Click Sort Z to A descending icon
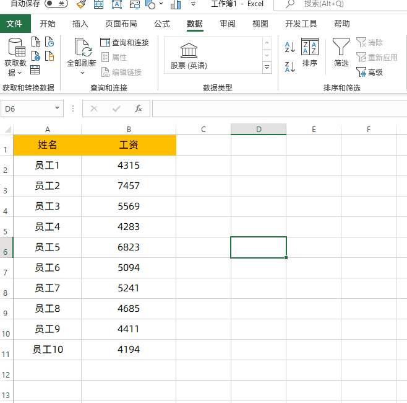 tap(290, 67)
